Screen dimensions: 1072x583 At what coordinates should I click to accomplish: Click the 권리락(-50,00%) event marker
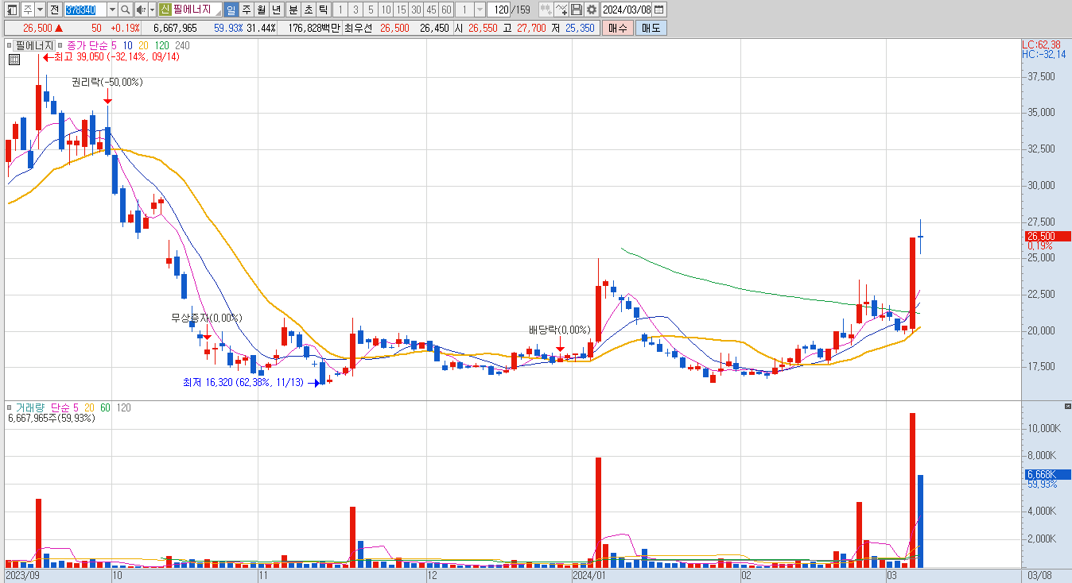(x=107, y=82)
